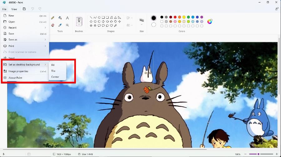Screen dimensions: 281x157
Task: Click the Size: 1.4MB status text
Action: click(87, 154)
